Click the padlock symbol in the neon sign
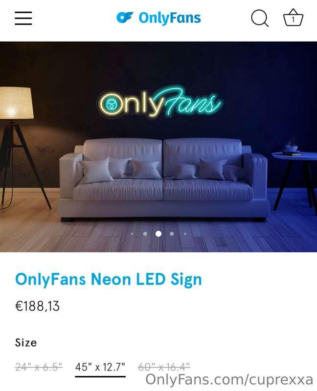The width and height of the screenshot is (317, 391). (112, 104)
